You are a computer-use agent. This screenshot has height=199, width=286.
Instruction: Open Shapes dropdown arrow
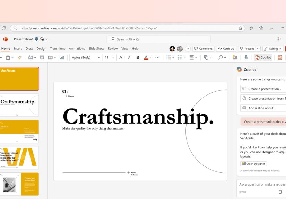210,57
